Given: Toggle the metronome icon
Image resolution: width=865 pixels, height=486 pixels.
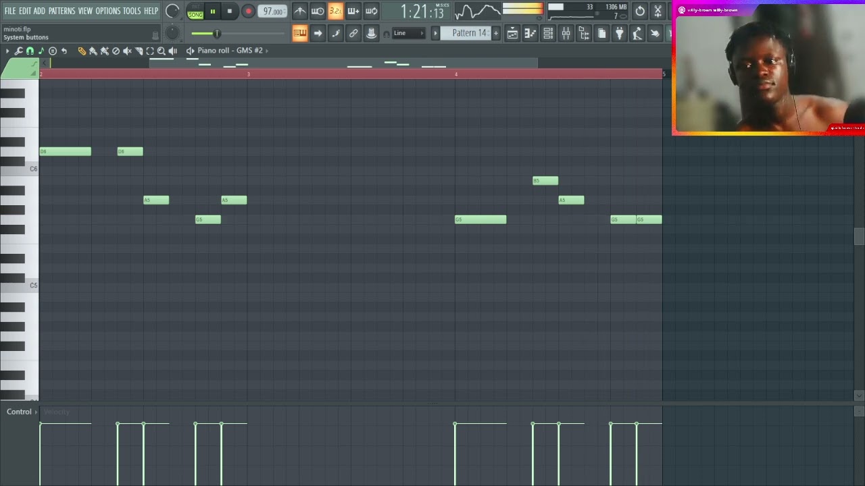Looking at the screenshot, I should click(299, 11).
